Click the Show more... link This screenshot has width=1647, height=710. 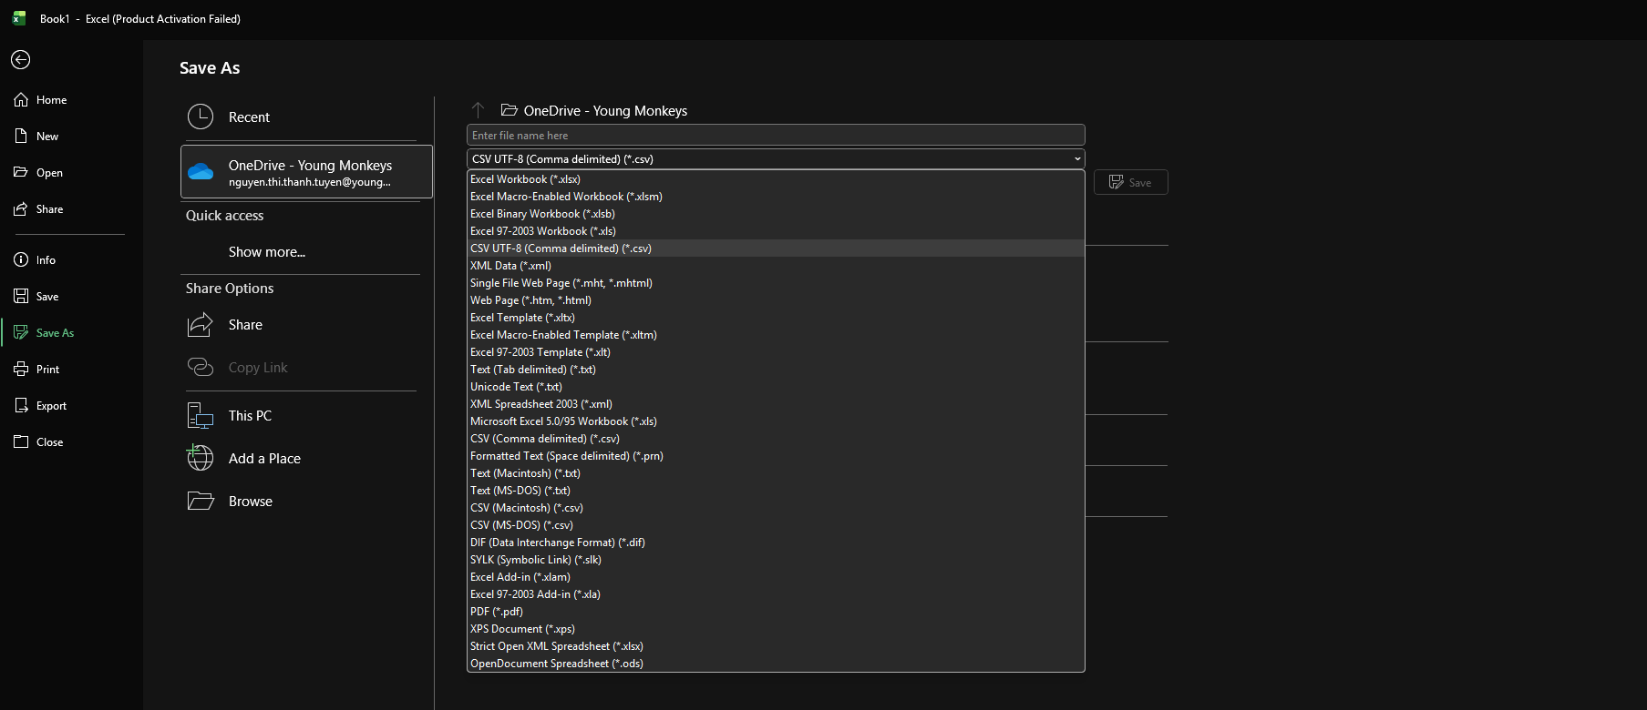(x=267, y=252)
